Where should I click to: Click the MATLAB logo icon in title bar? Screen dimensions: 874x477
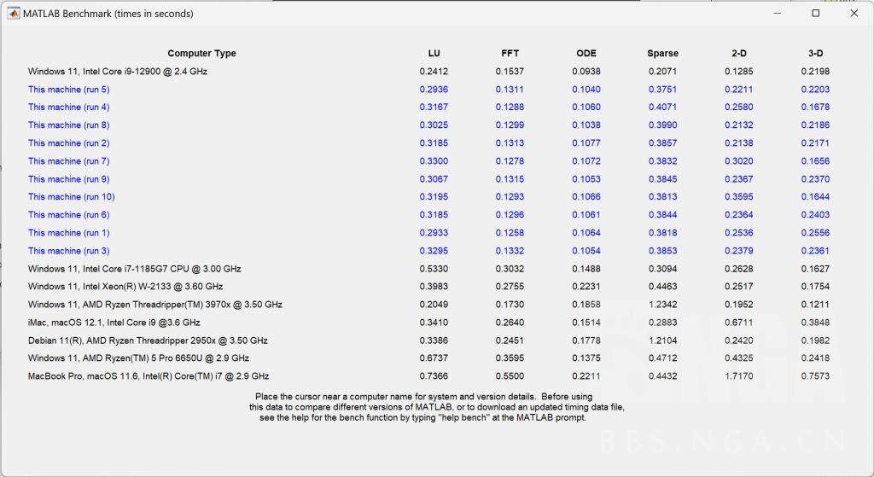(x=14, y=14)
